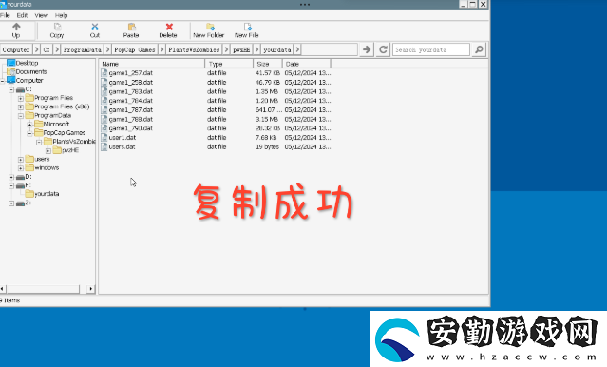Click the Paste clipboard icon
Viewport: 607px width, 367px height.
pos(132,27)
